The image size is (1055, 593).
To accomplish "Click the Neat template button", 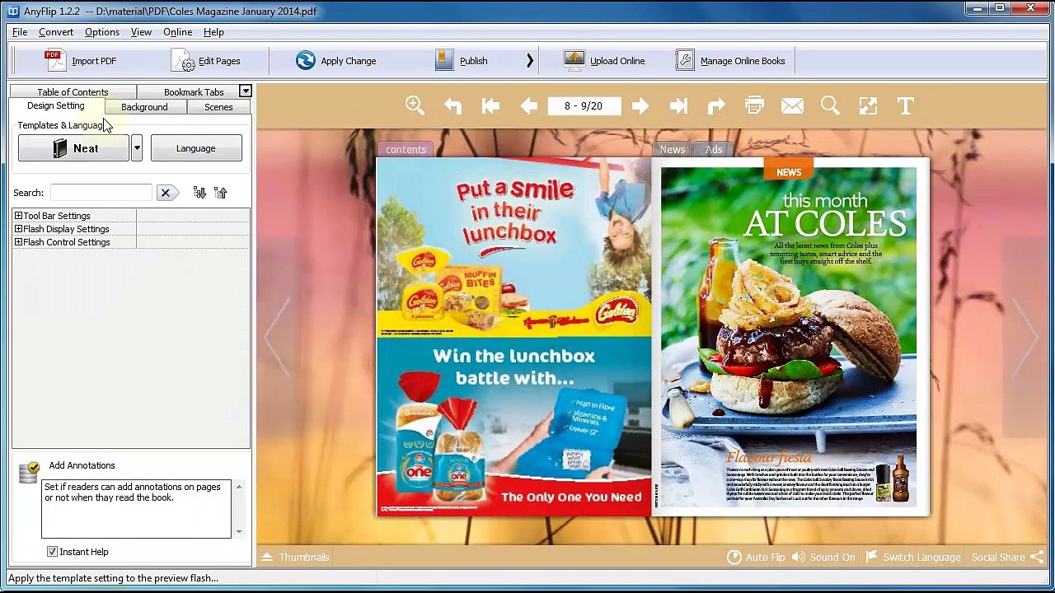I will tap(73, 148).
